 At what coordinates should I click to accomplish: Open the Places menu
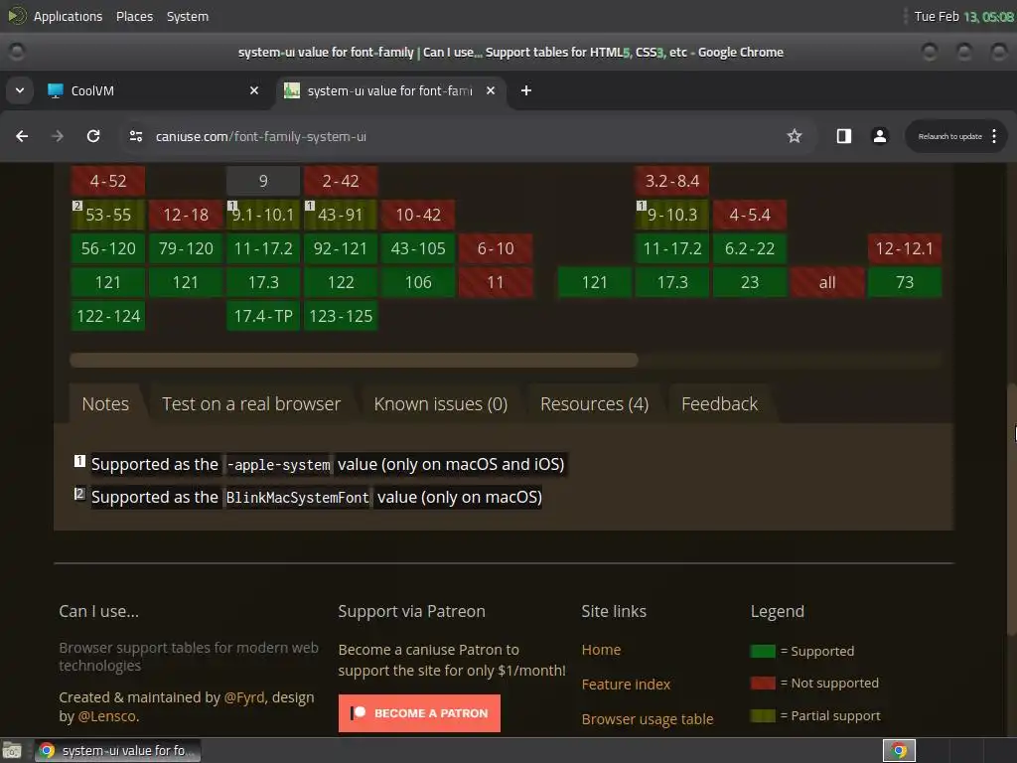134,16
